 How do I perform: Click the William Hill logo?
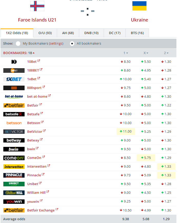(x=14, y=193)
